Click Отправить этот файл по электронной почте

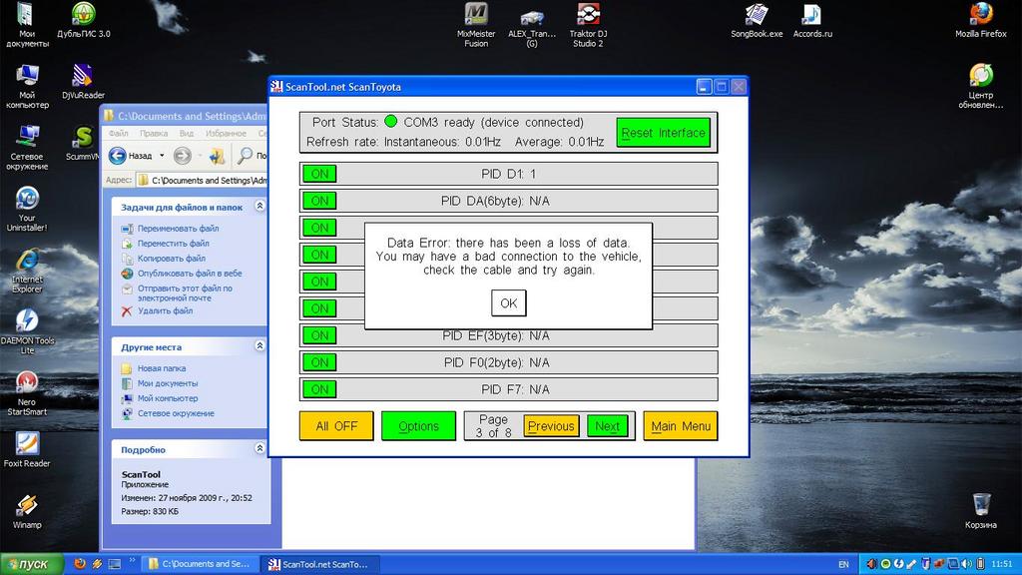point(185,293)
